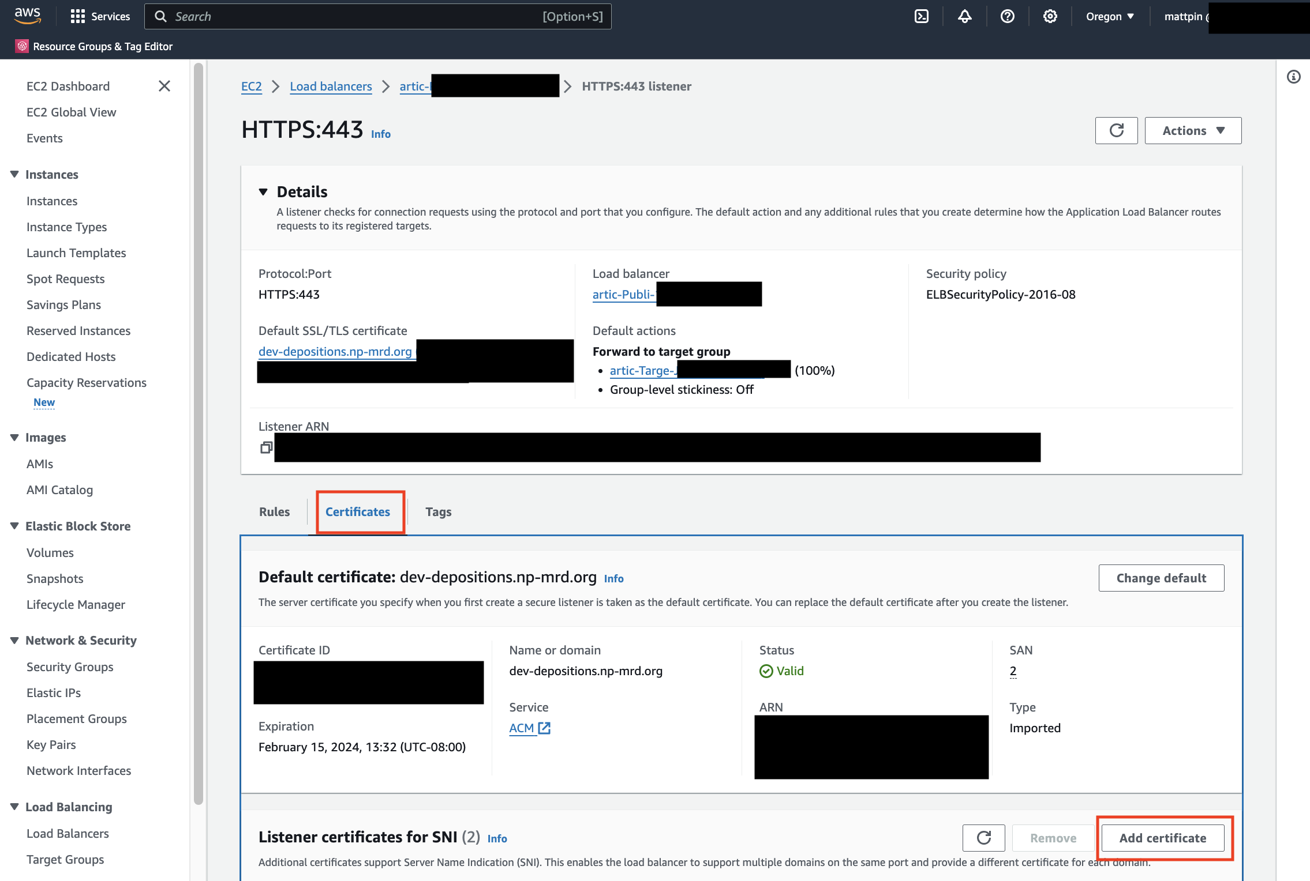Open the account settings gear
Viewport: 1310px width, 881px height.
coord(1050,16)
